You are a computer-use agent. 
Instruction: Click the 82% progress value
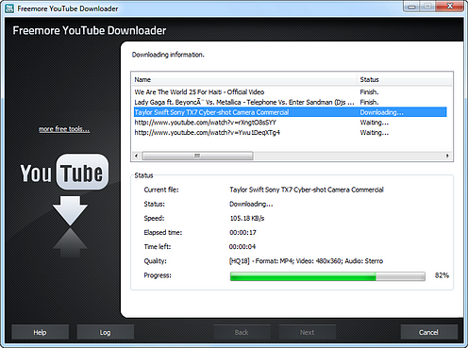coord(442,275)
